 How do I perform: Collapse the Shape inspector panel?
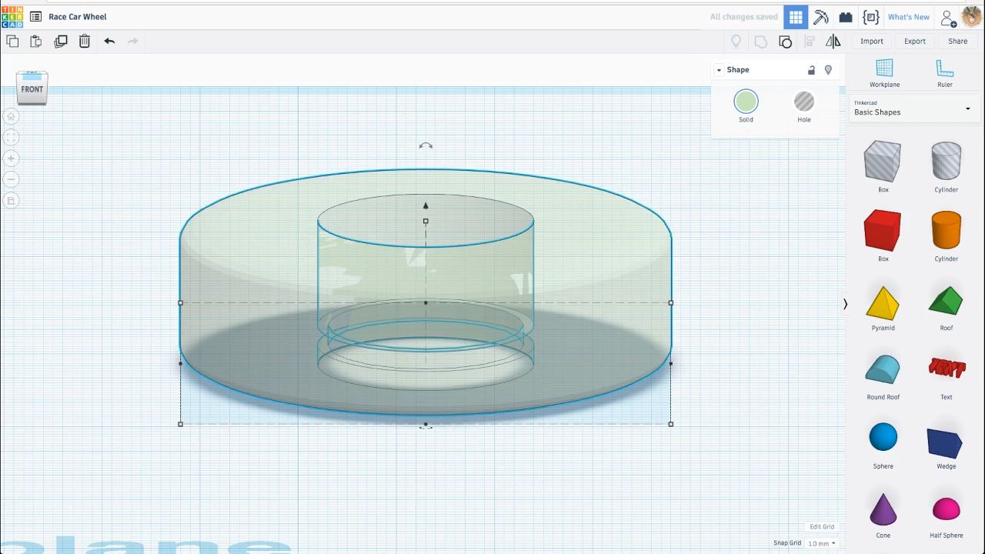(x=719, y=70)
